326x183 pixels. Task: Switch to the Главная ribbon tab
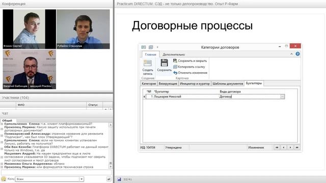(x=151, y=54)
